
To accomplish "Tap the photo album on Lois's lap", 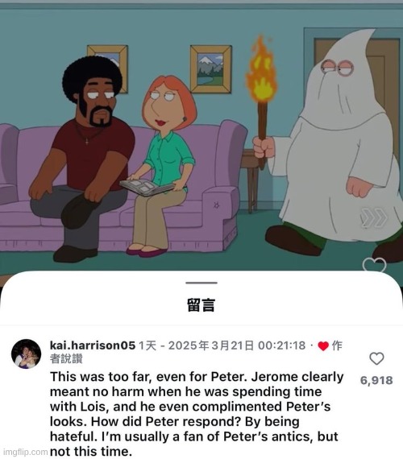I will 147,187.
